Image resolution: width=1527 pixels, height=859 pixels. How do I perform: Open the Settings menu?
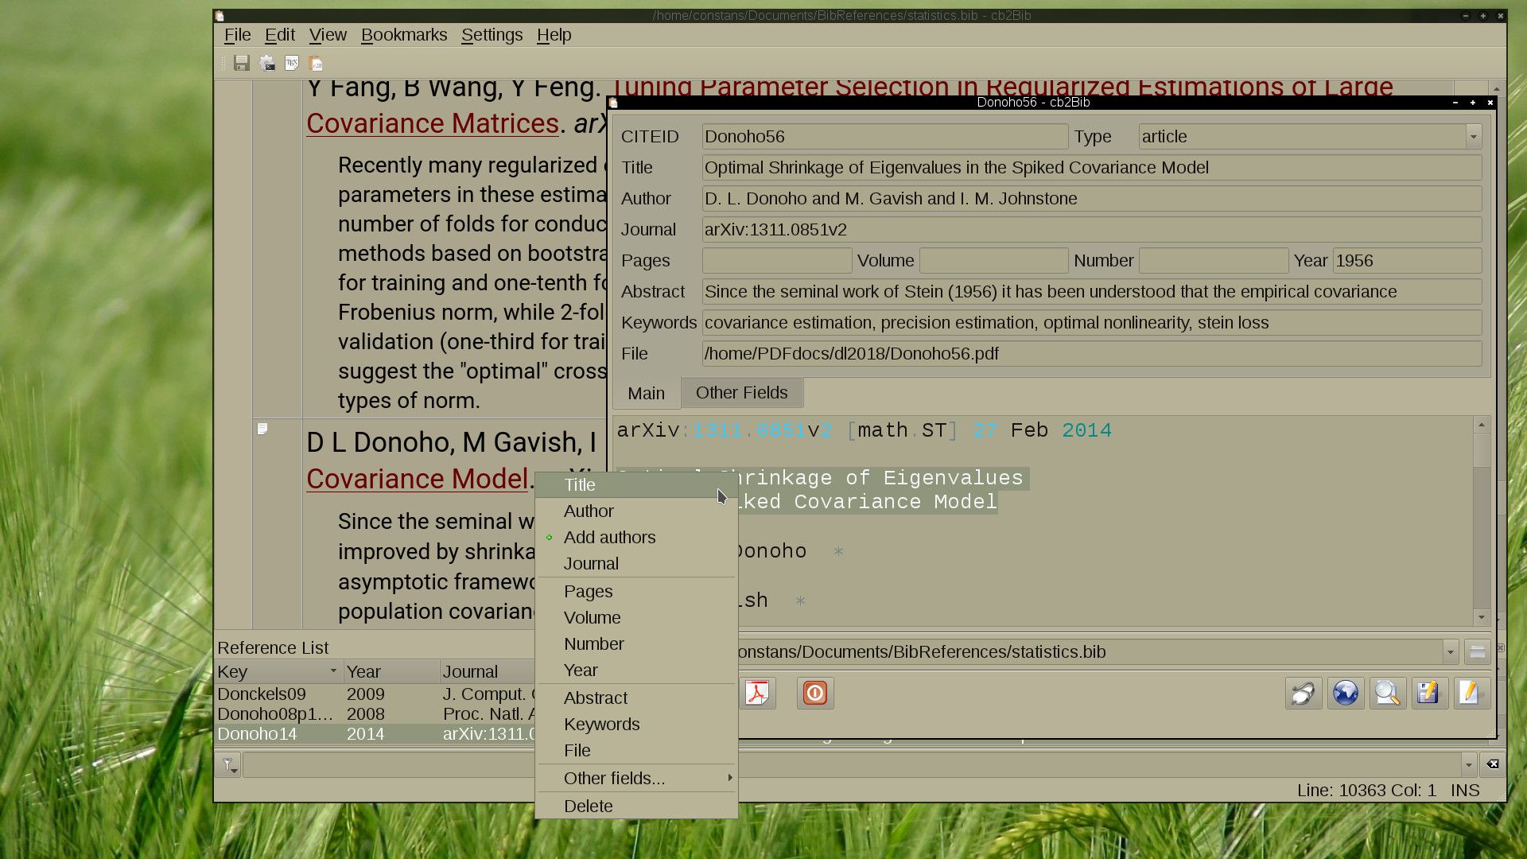click(x=492, y=35)
